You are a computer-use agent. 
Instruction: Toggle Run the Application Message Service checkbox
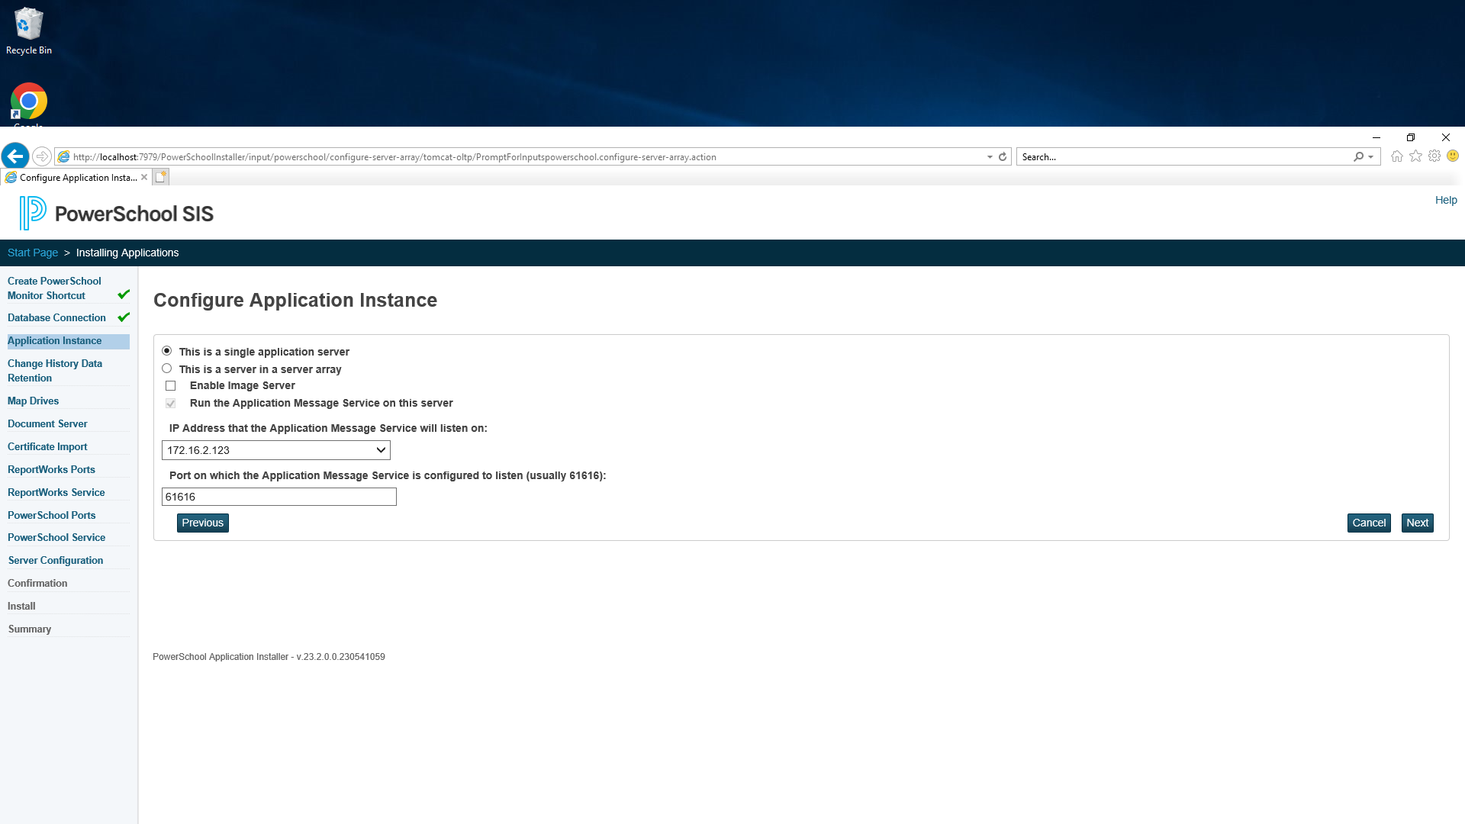[x=170, y=404]
